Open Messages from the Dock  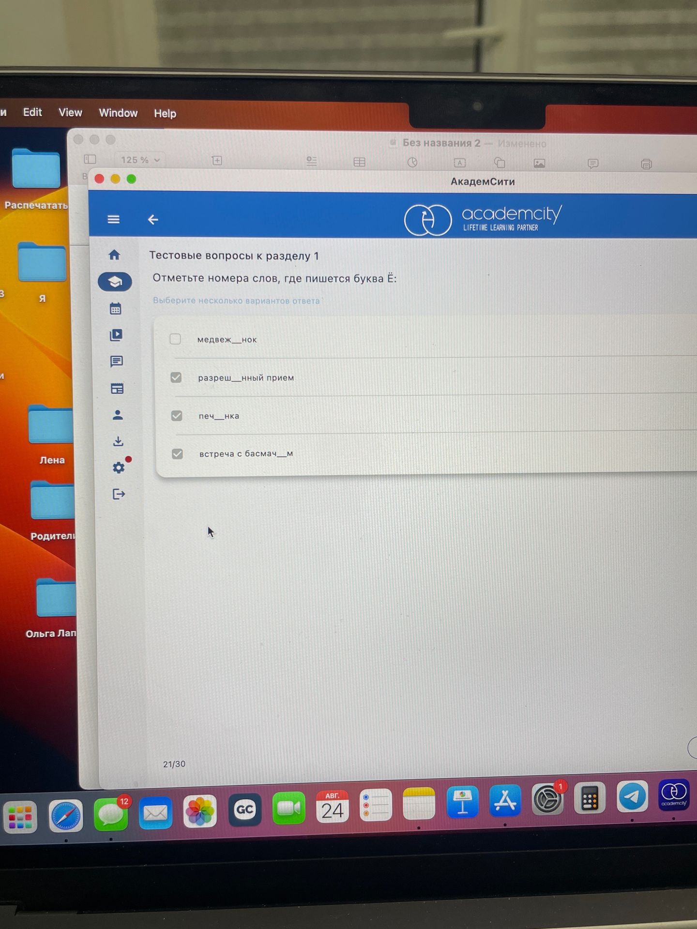[111, 815]
